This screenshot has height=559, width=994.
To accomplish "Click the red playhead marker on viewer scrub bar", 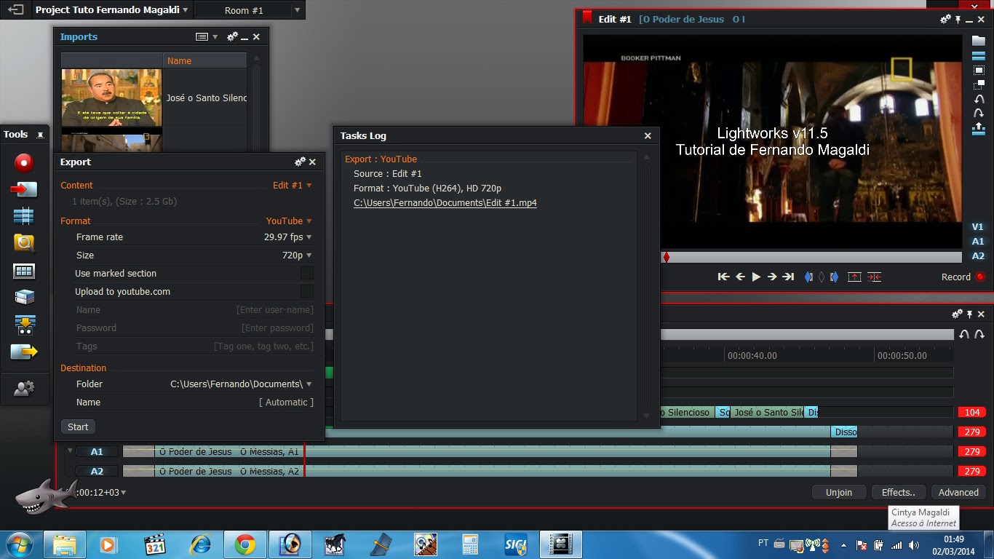I will tap(666, 257).
